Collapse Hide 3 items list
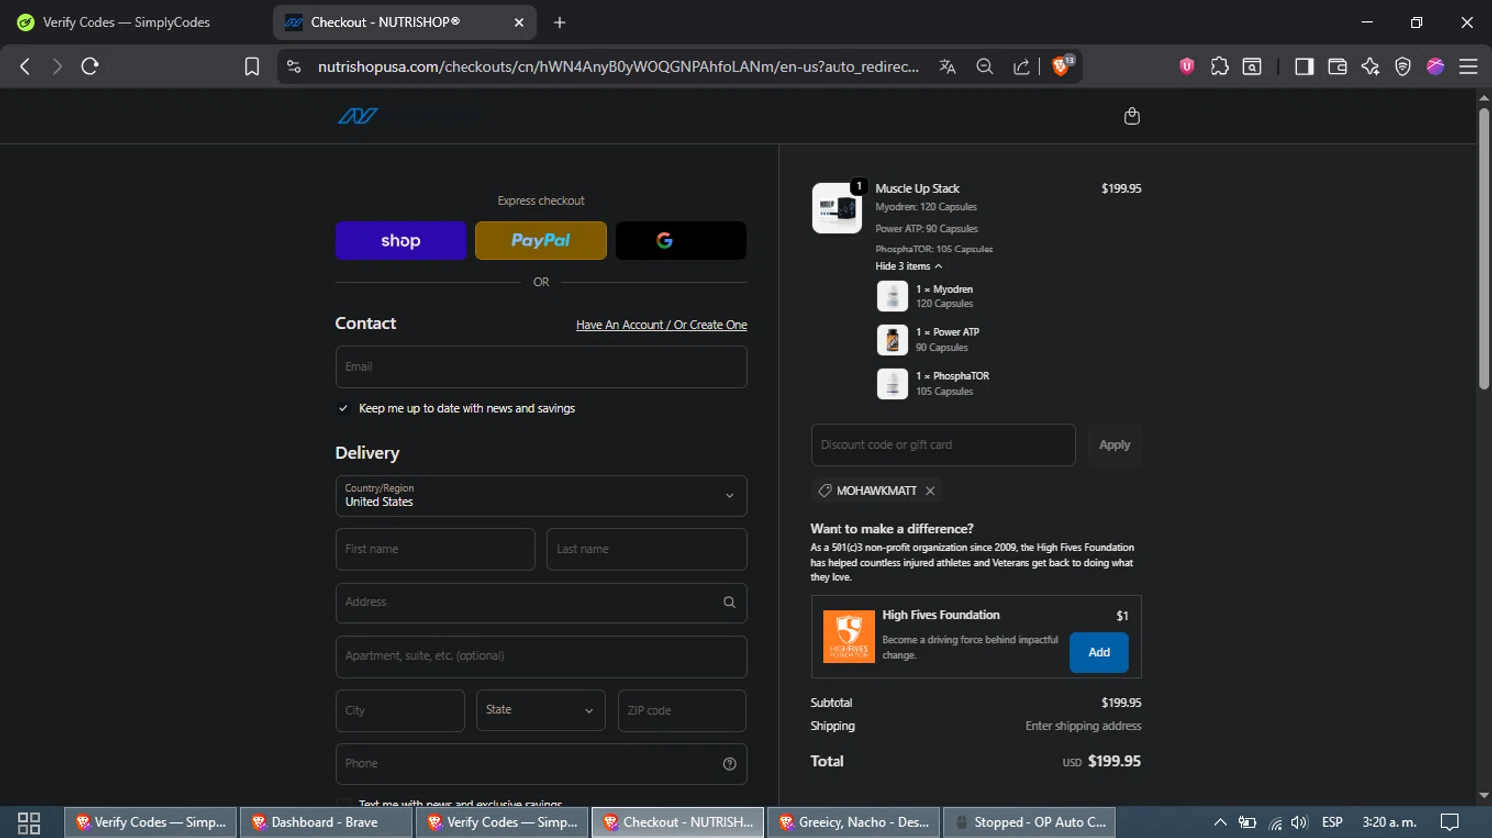The width and height of the screenshot is (1492, 838). 908,266
